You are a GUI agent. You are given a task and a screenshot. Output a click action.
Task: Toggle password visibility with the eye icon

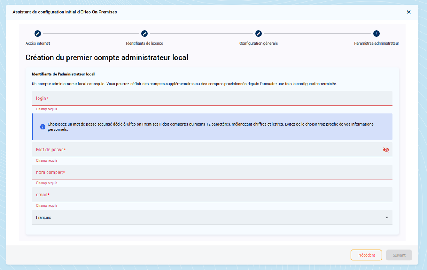tap(386, 150)
